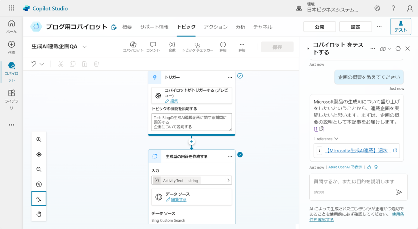Open the sidebar more options ellipsis

click(11, 125)
